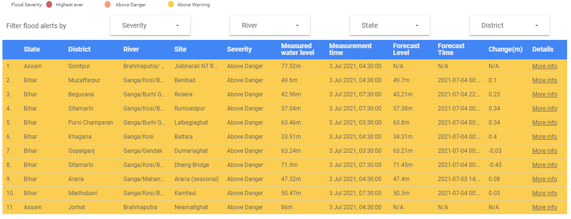Viewport: 571px width, 219px height.
Task: Select the Sonitpur district cell
Action: 79,66
